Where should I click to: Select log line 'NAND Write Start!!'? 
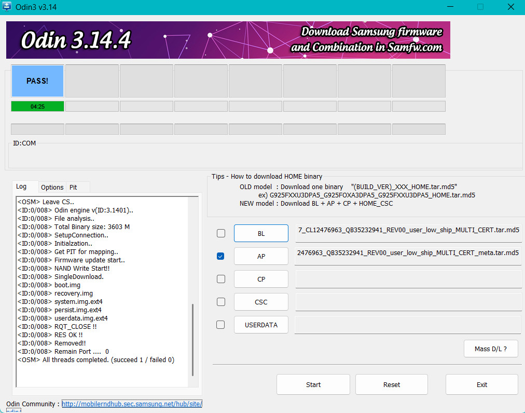pyautogui.click(x=64, y=268)
